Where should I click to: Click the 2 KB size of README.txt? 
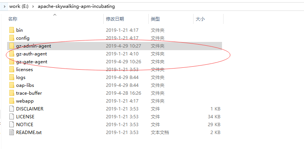click(215, 132)
